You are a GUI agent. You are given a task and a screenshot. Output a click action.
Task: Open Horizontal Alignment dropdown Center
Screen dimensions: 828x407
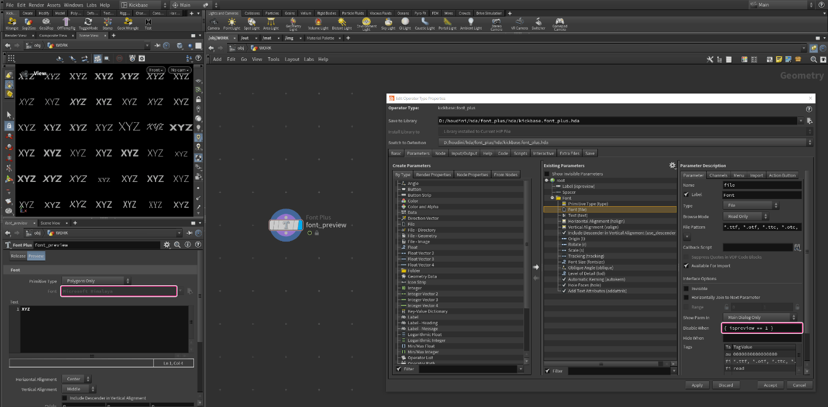point(77,379)
